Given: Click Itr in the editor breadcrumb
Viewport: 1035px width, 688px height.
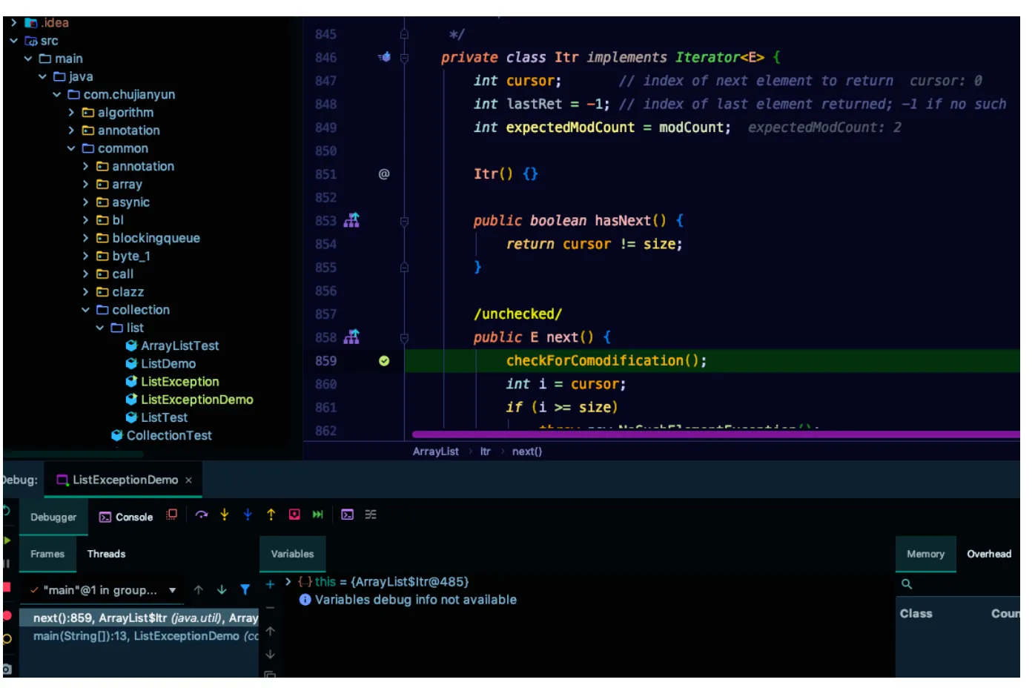Looking at the screenshot, I should [x=485, y=451].
